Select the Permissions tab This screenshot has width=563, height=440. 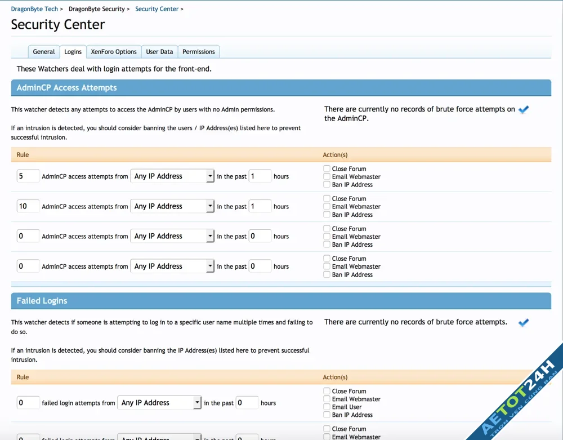pos(199,52)
